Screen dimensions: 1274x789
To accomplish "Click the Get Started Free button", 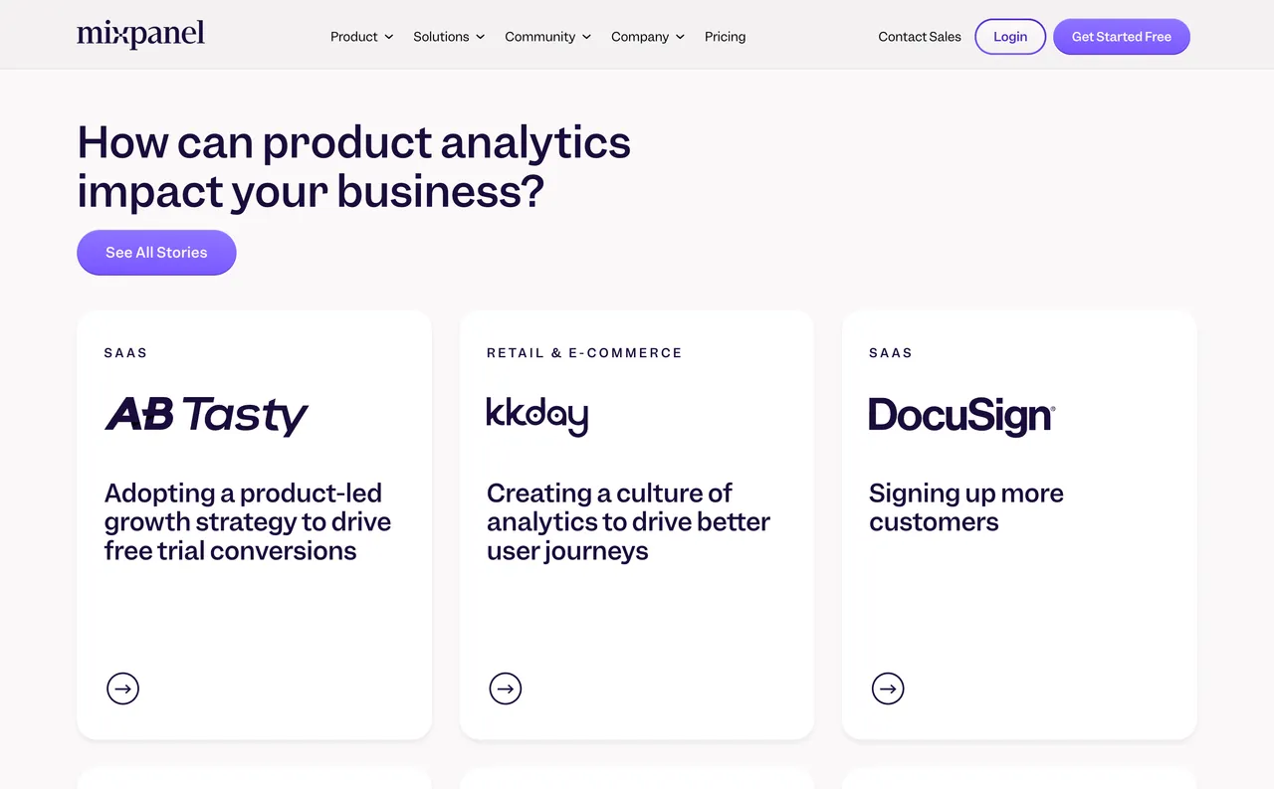I will click(1122, 36).
